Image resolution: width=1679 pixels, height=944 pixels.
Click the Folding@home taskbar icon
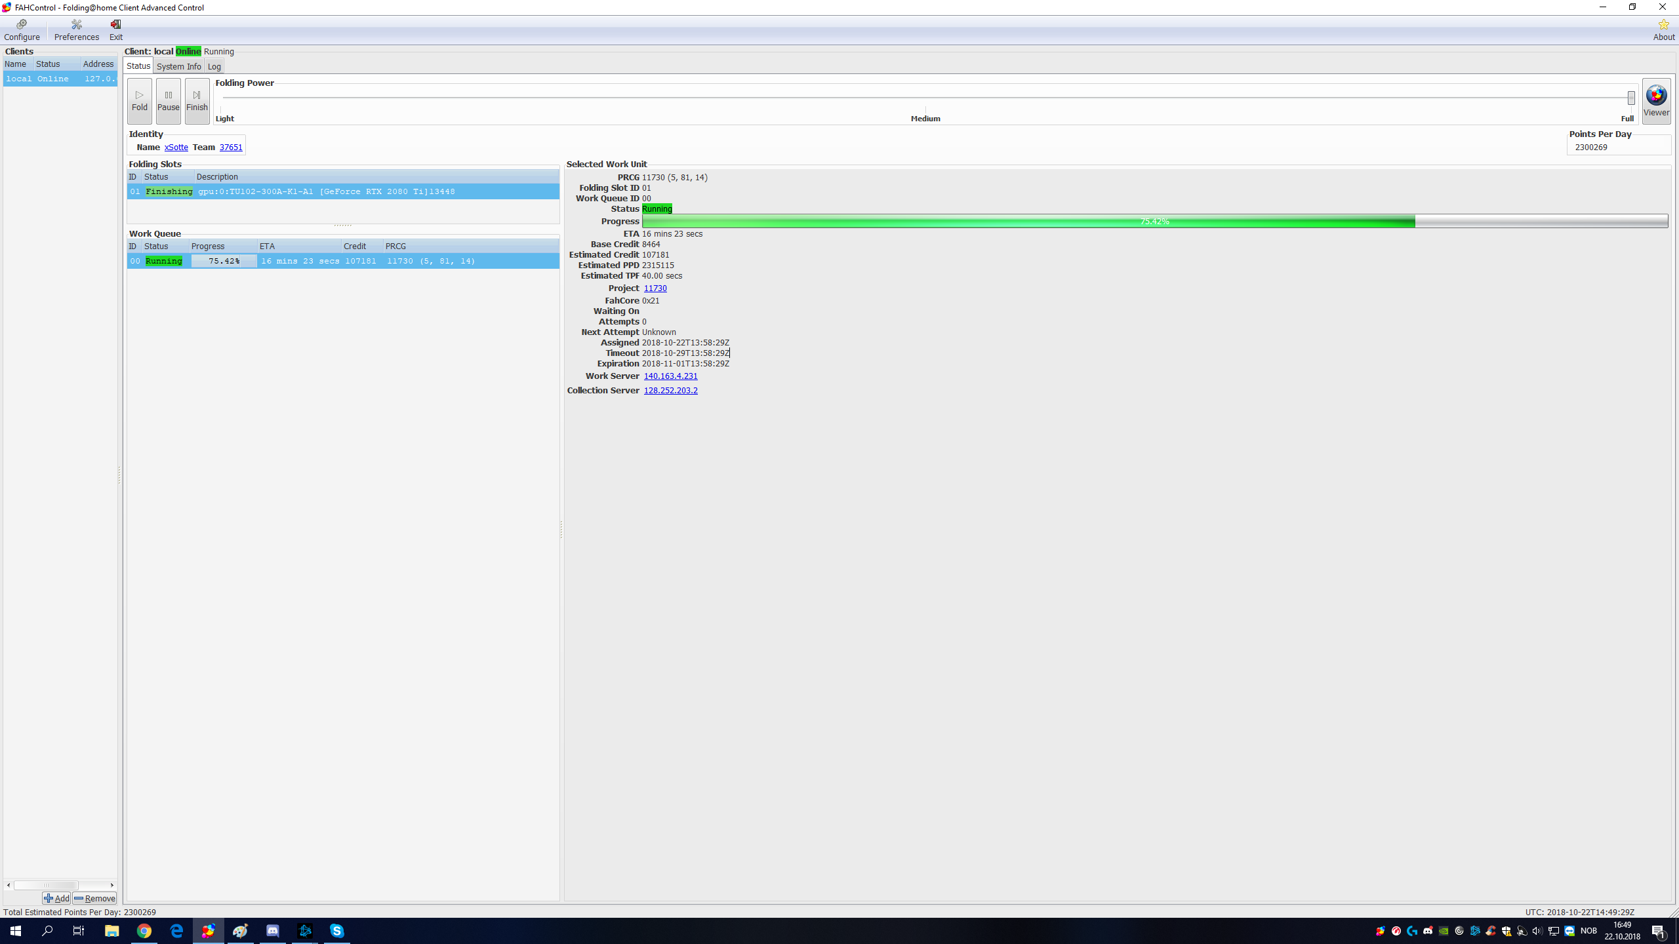click(x=209, y=931)
